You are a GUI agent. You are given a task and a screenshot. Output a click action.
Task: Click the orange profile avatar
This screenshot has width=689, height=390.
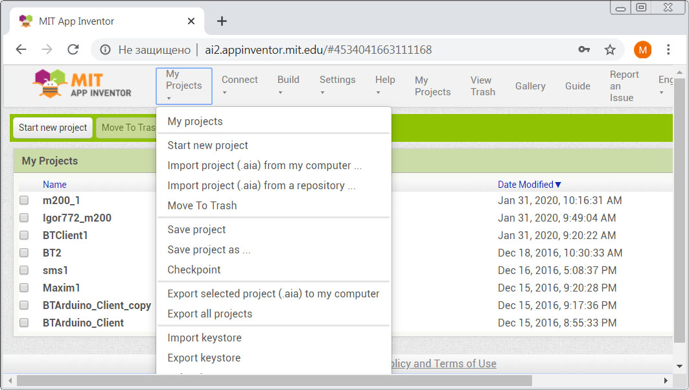[642, 50]
